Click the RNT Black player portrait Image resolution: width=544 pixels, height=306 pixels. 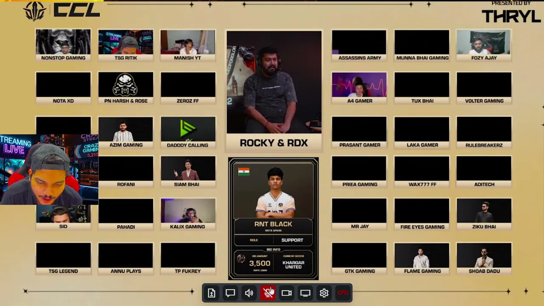(275, 193)
